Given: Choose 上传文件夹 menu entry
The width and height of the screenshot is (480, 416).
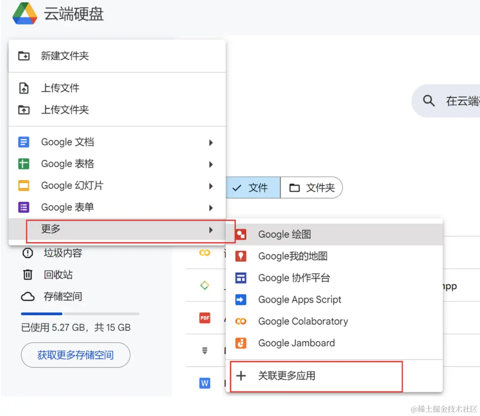Looking at the screenshot, I should [x=117, y=110].
